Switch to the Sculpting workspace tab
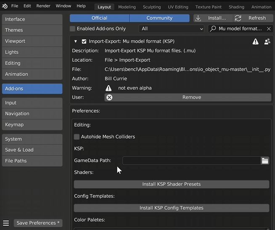This screenshot has height=230, width=275. [152, 7]
